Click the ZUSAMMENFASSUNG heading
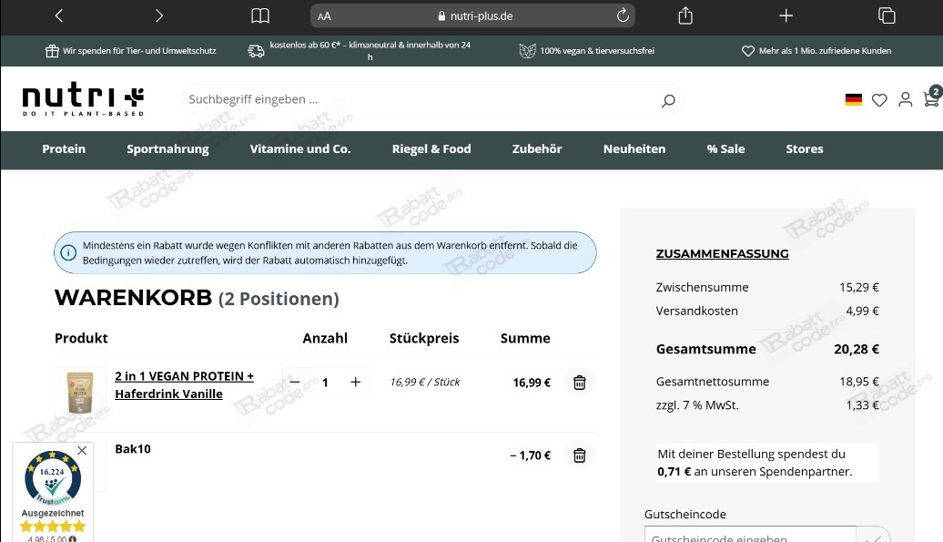The width and height of the screenshot is (943, 542). tap(723, 254)
